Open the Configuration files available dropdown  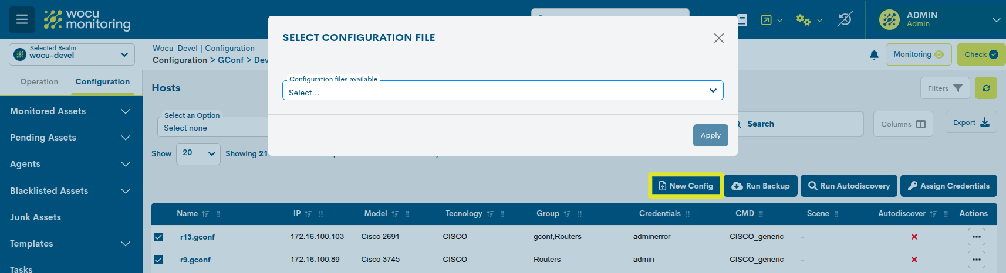[502, 91]
